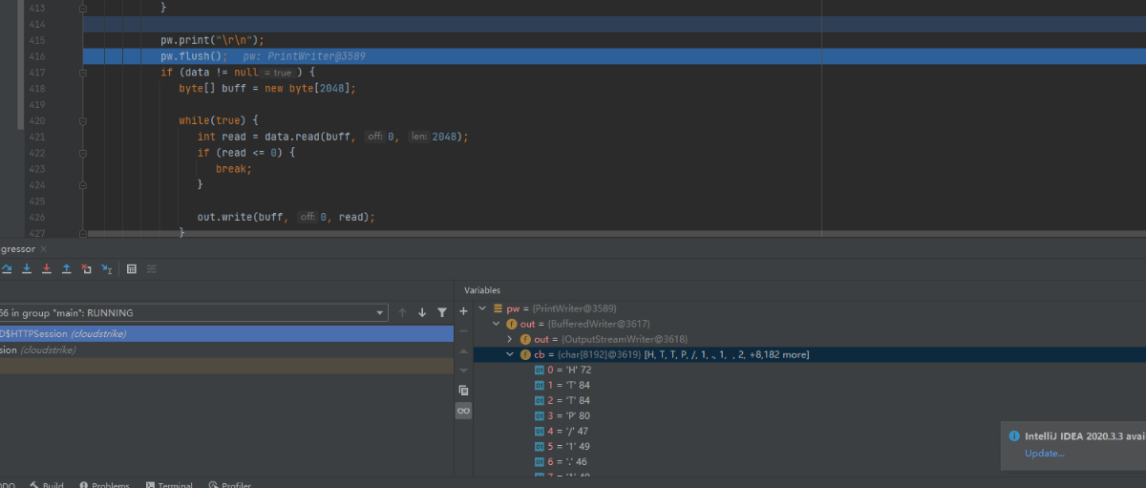The width and height of the screenshot is (1146, 488).
Task: Select previous frame with up arrow
Action: 402,312
